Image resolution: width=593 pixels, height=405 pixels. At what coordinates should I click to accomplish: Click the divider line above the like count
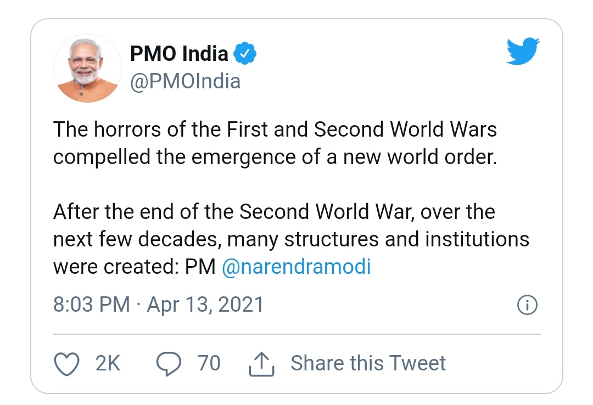(296, 334)
